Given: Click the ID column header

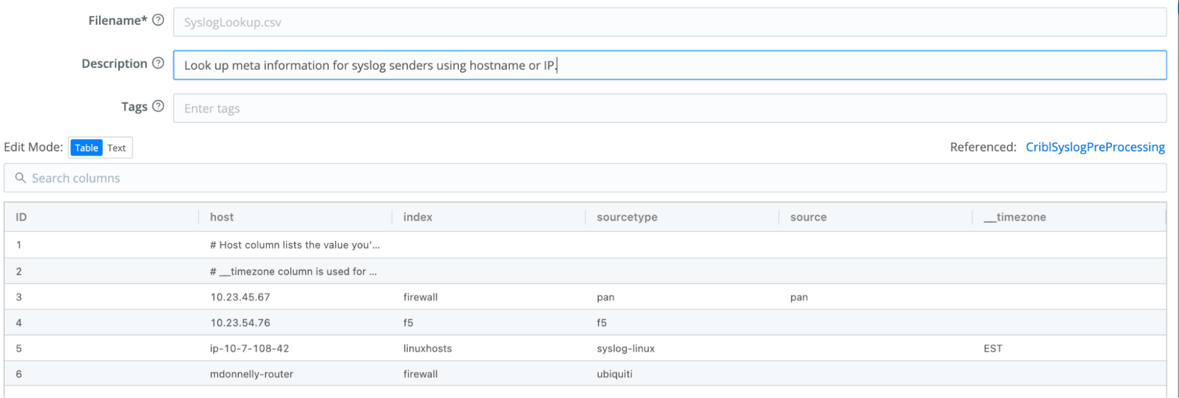Looking at the screenshot, I should [19, 217].
